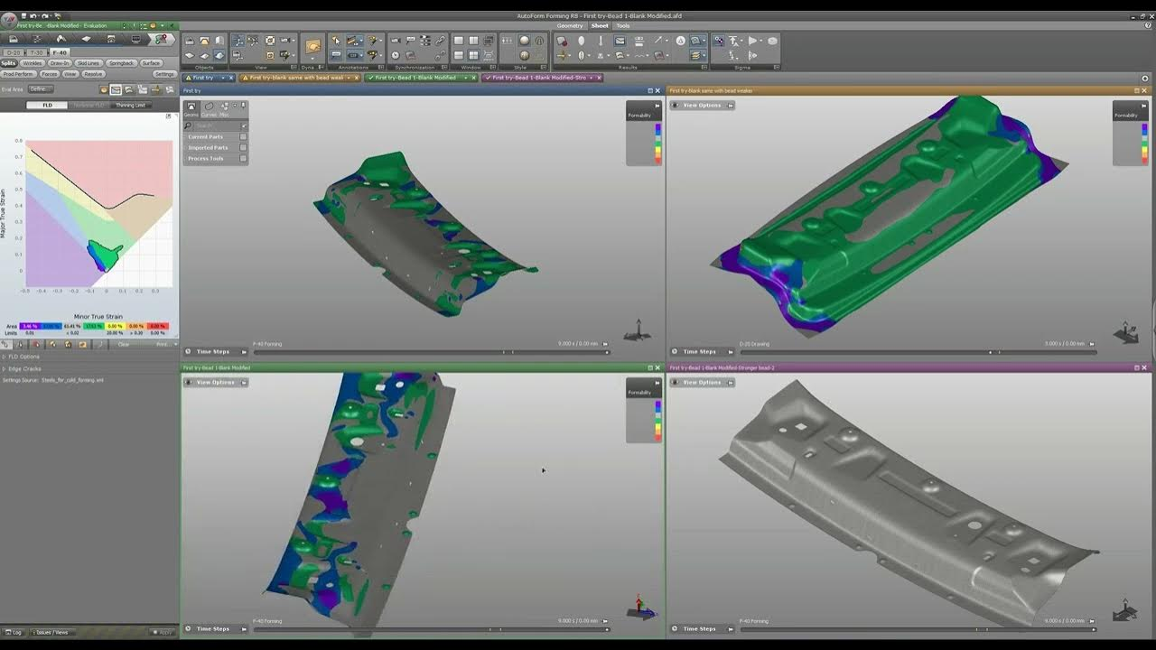Pin the Formability legend in bead weaker view
This screenshot has width=1156, height=650.
click(x=1143, y=106)
